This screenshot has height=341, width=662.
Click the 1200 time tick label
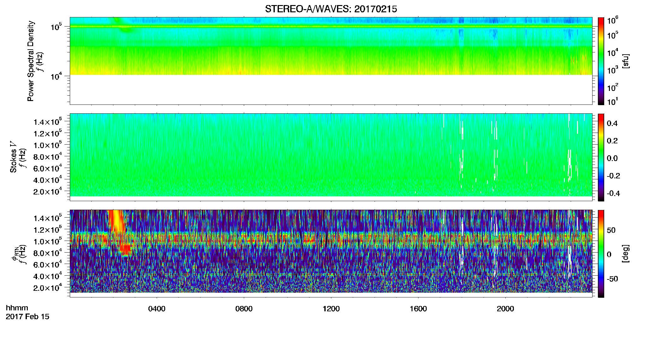tap(331, 309)
